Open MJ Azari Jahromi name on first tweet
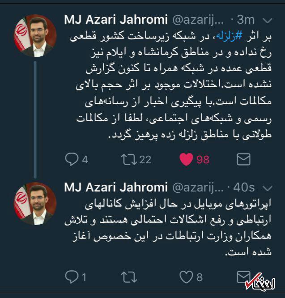This screenshot has height=298, width=285. tap(116, 20)
